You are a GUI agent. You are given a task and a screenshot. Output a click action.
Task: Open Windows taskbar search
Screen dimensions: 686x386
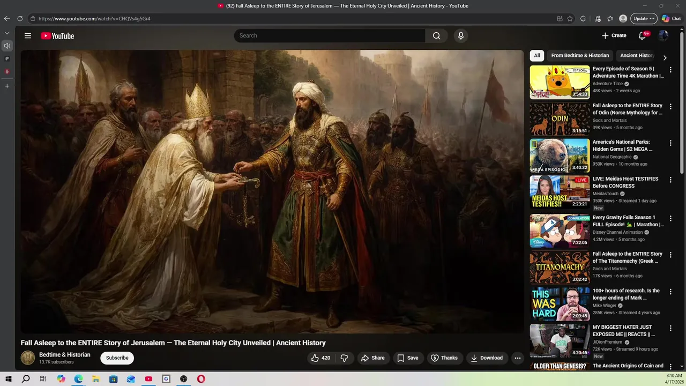click(x=26, y=379)
